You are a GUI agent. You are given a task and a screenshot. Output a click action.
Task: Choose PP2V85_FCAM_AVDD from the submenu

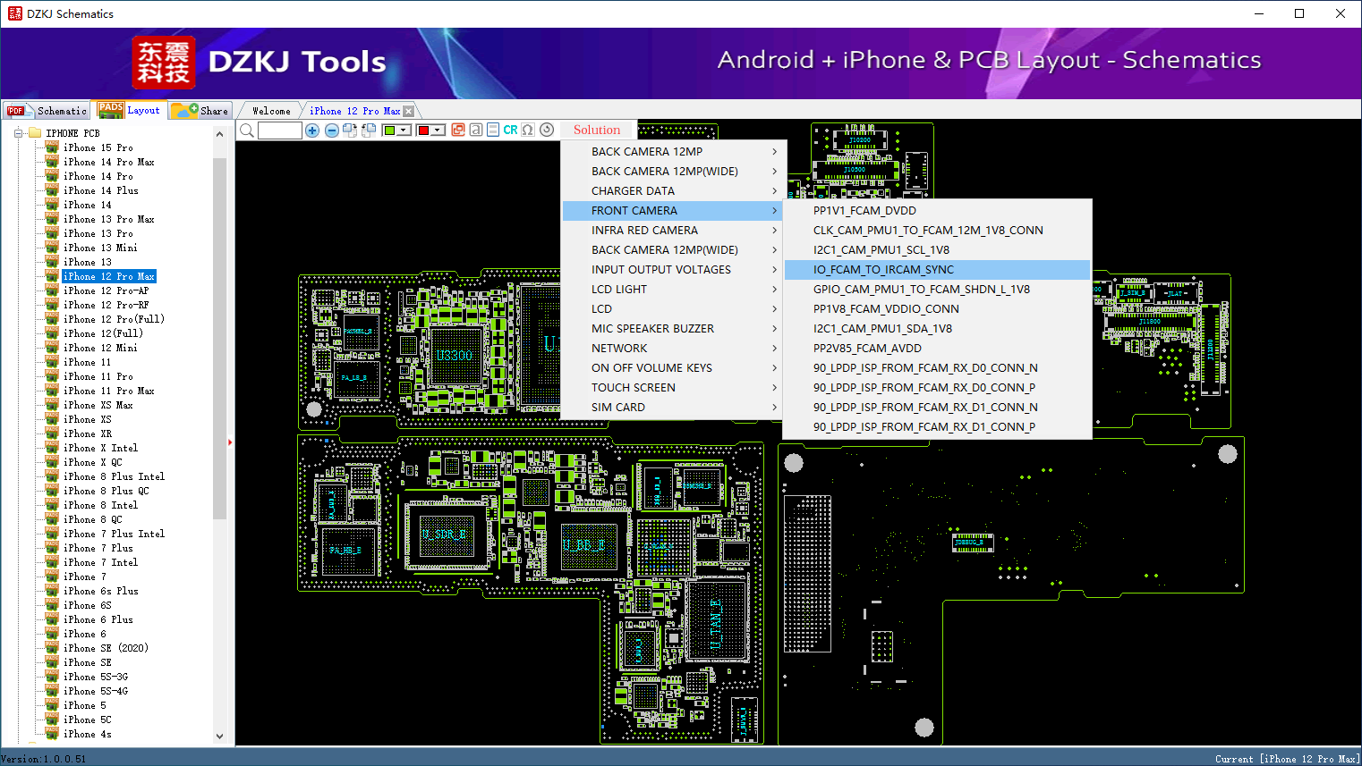[937, 349]
